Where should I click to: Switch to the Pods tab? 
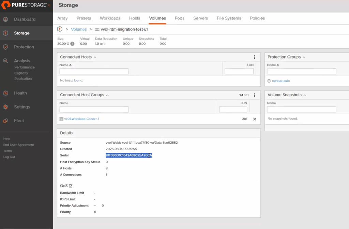click(x=179, y=18)
